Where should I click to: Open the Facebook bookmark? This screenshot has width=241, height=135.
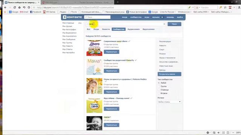click(35, 12)
